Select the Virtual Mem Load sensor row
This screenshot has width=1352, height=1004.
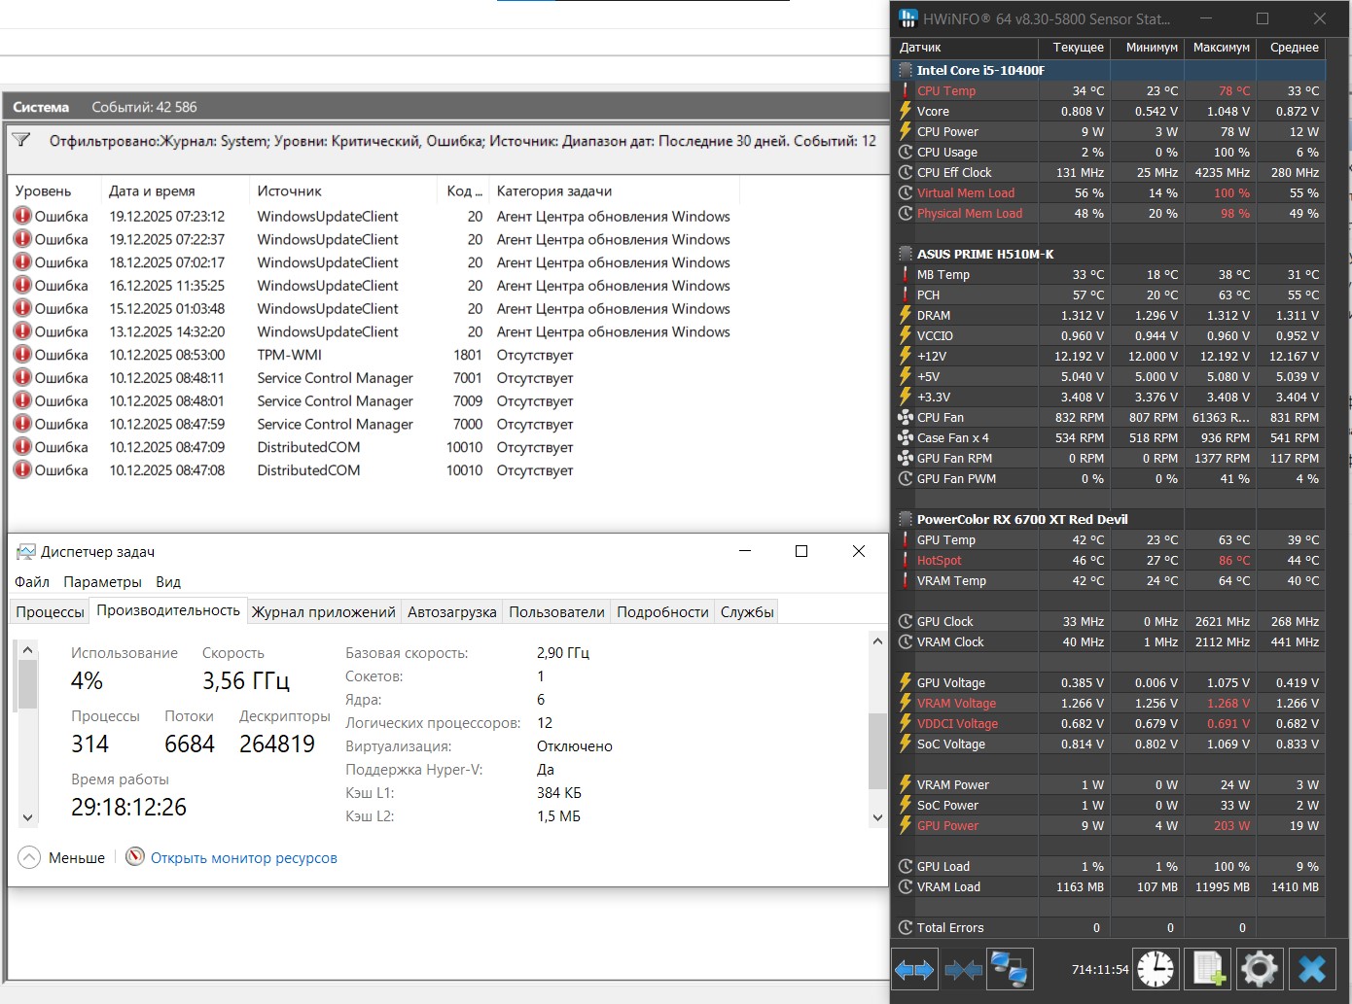coord(1109,192)
